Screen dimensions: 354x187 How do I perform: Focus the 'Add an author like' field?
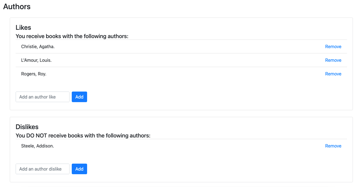click(x=42, y=97)
